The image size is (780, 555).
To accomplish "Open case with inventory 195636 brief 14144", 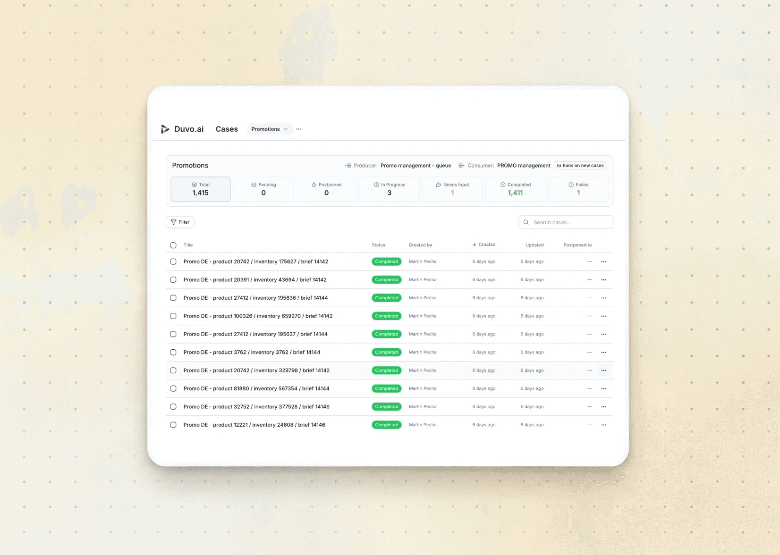I will point(255,298).
